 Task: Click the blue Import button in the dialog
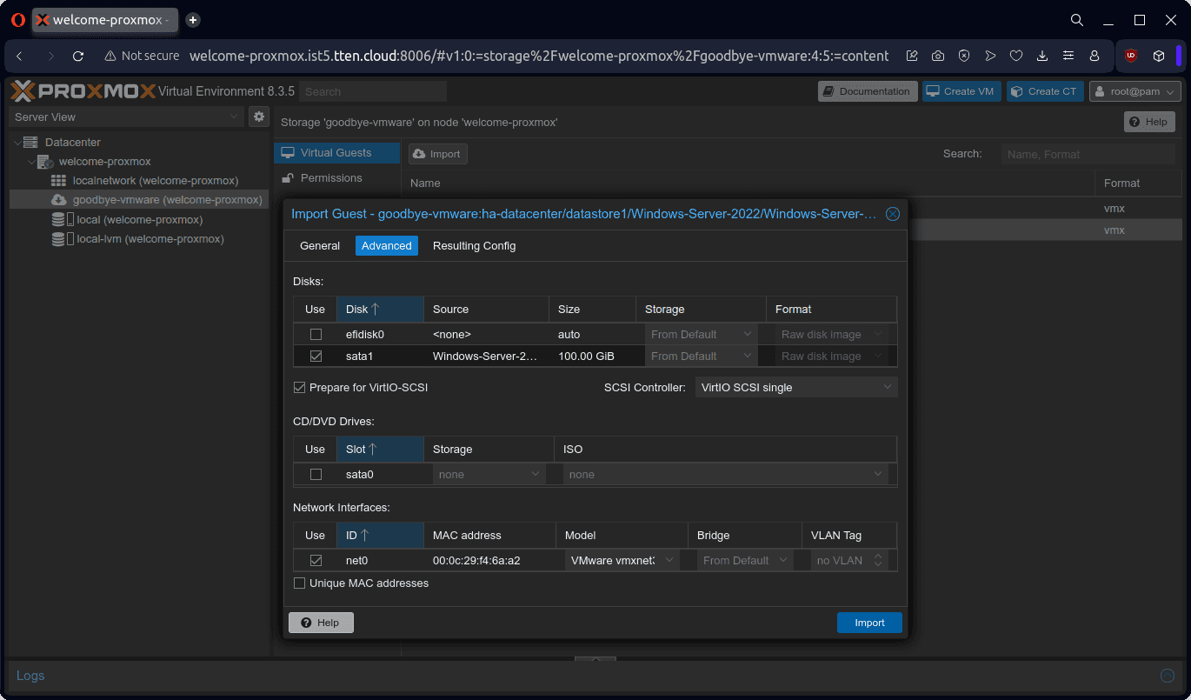click(869, 623)
